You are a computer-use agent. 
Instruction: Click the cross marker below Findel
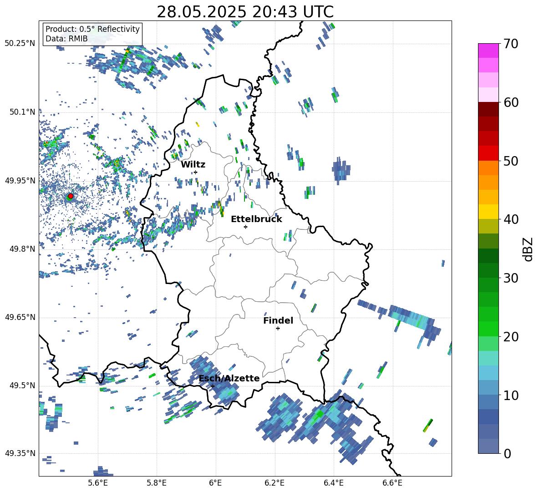pyautogui.click(x=278, y=329)
